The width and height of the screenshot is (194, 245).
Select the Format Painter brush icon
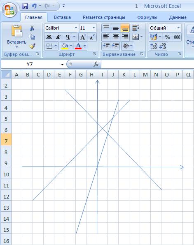(32, 46)
